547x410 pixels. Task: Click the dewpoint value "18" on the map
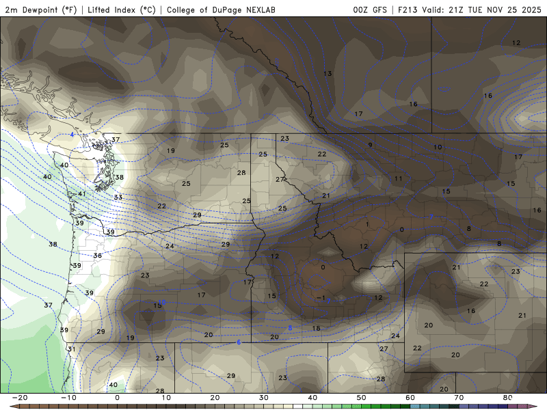tap(316, 329)
